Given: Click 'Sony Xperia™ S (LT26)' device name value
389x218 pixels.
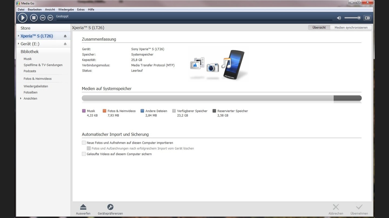Looking at the screenshot, I should click(x=148, y=49).
